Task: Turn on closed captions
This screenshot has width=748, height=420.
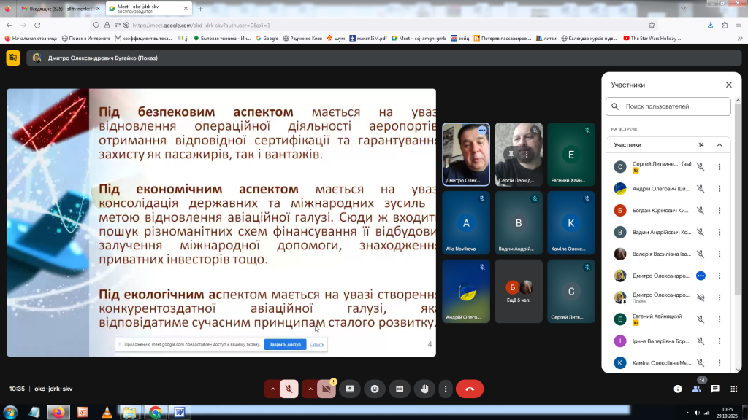Action: (400, 389)
